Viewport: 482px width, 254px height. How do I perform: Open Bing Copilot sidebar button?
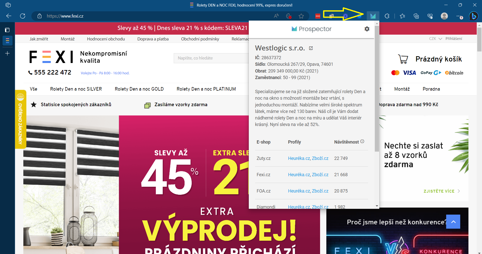[474, 16]
